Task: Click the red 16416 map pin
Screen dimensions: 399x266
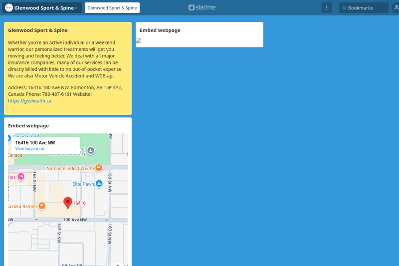Action: pos(68,203)
